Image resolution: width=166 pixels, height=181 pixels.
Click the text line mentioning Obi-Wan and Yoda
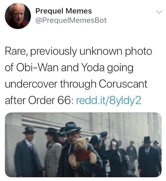pos(69,67)
